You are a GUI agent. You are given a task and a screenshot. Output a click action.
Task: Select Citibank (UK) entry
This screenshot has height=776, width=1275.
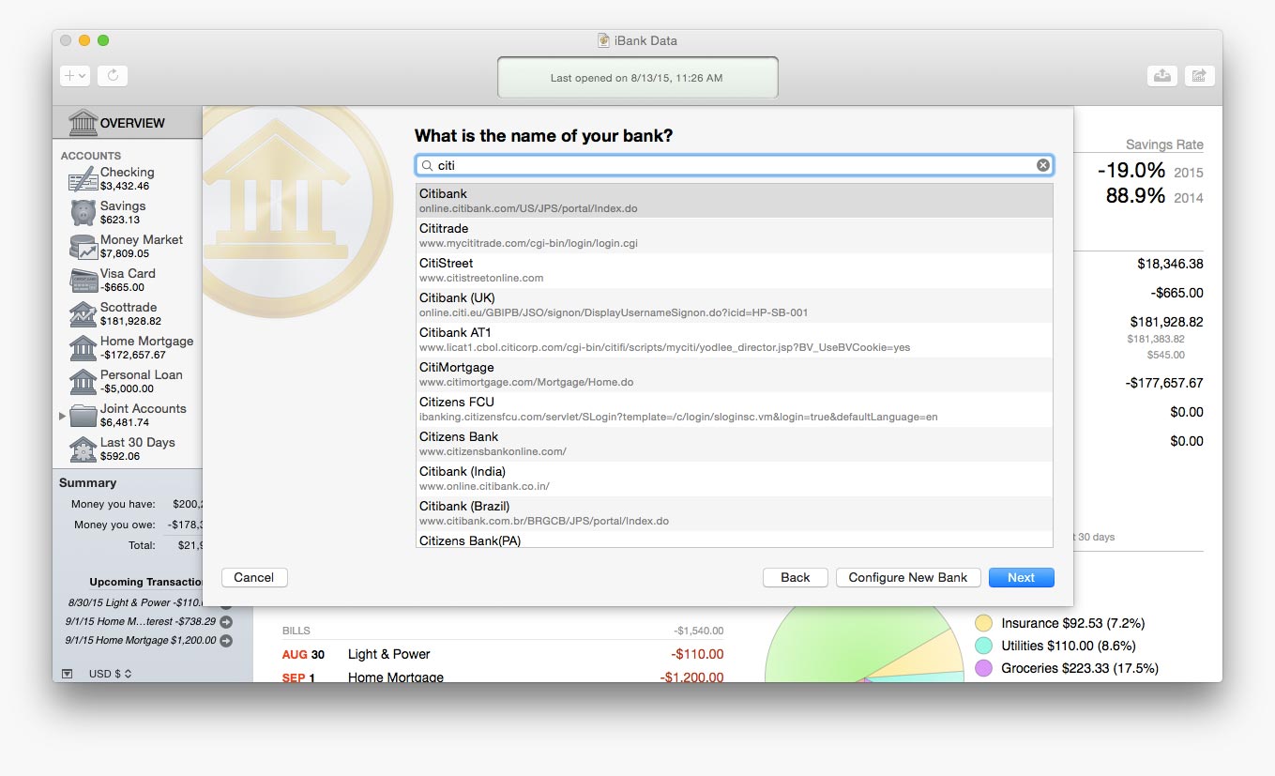pos(735,305)
